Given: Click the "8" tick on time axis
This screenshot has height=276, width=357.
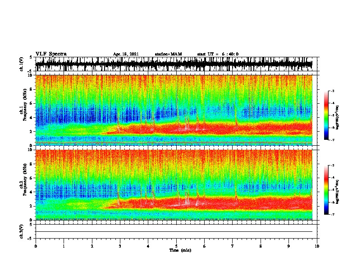Looking at the screenshot, I should pyautogui.click(x=261, y=246).
